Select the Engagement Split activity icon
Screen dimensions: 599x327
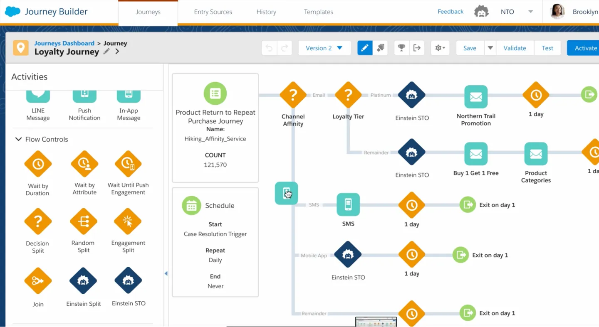(x=128, y=221)
